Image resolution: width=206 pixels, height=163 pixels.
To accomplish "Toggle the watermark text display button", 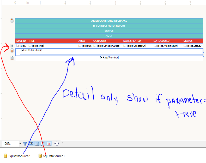I will pos(49,144).
